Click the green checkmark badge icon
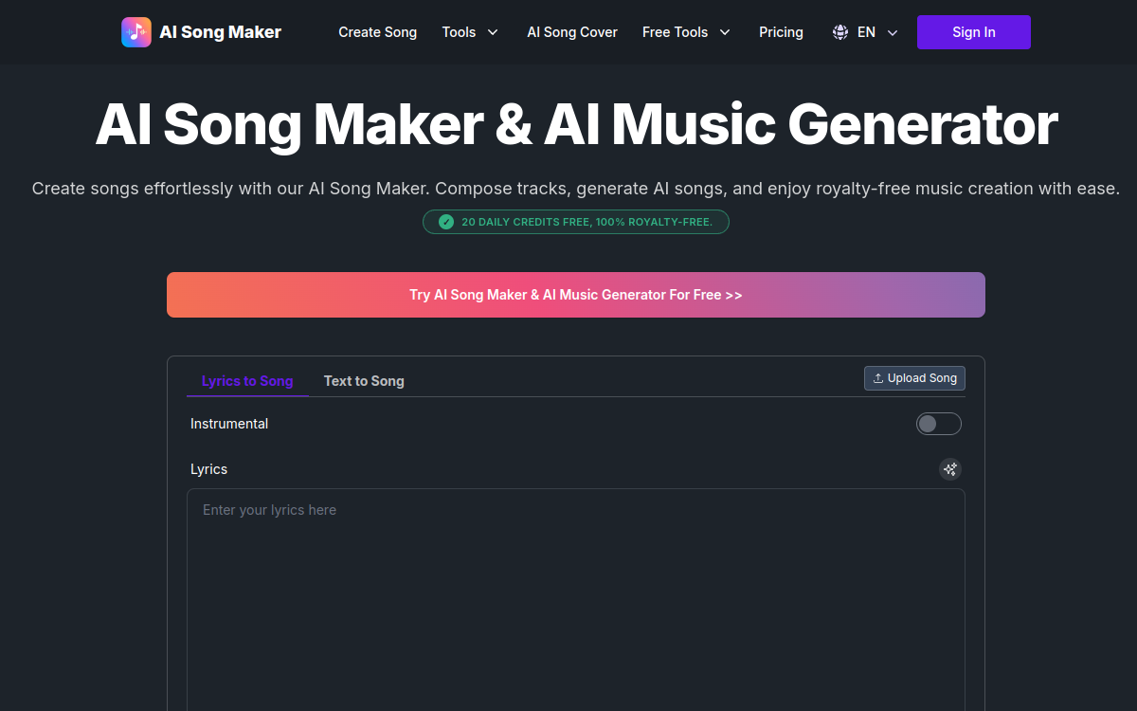This screenshot has height=711, width=1137. (446, 222)
